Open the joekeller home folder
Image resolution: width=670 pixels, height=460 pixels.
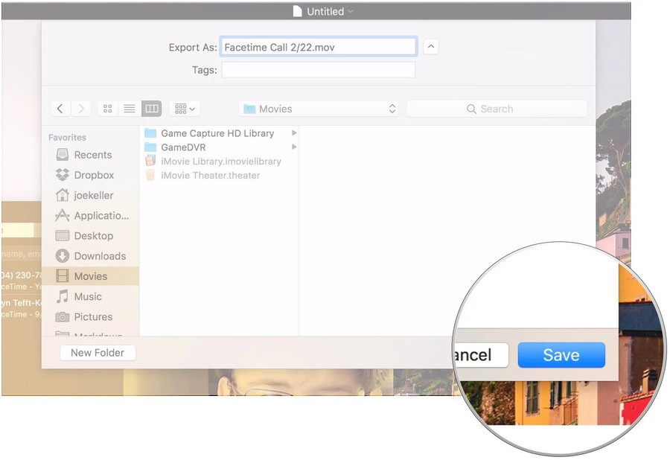pos(92,195)
